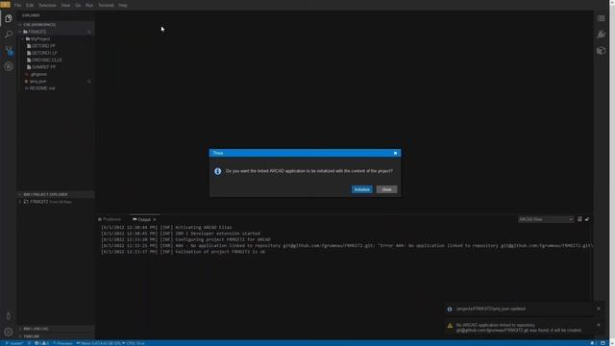
Task: Click the ERR 404 log line in Output
Action: [347, 246]
